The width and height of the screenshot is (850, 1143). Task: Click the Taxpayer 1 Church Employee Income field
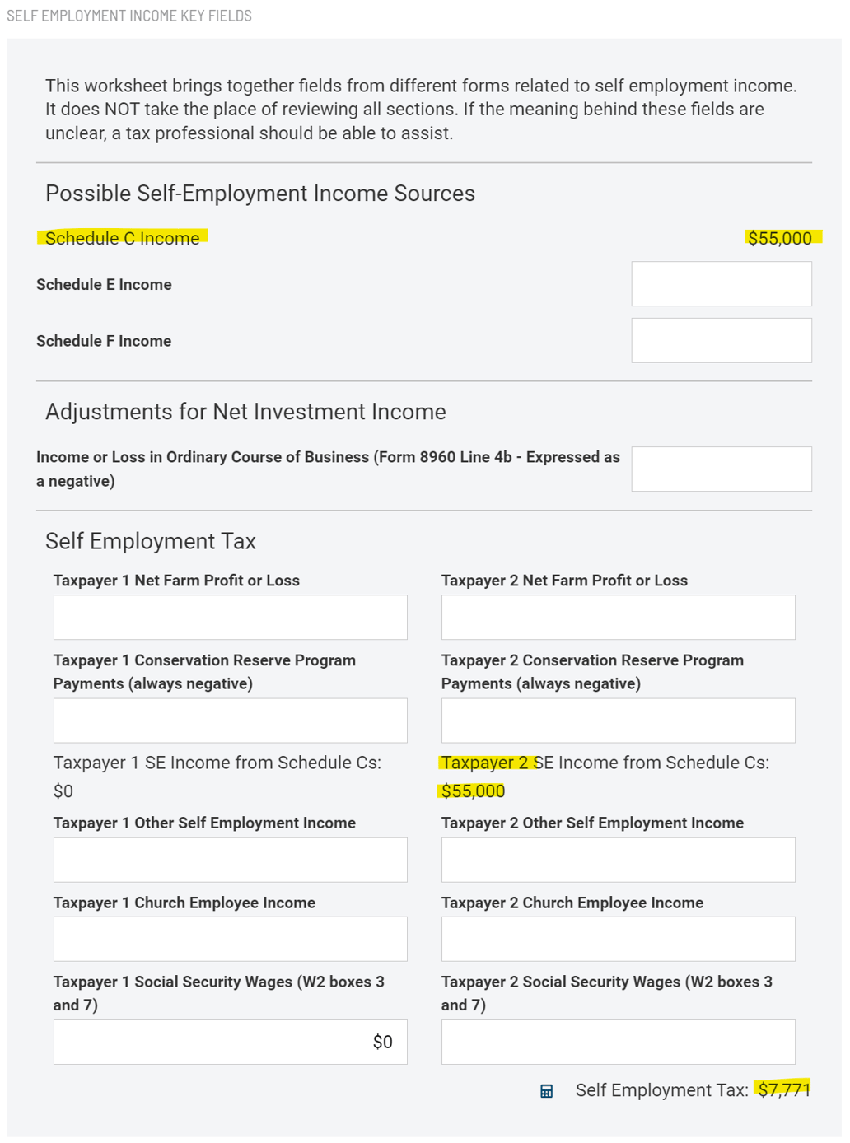(x=230, y=938)
